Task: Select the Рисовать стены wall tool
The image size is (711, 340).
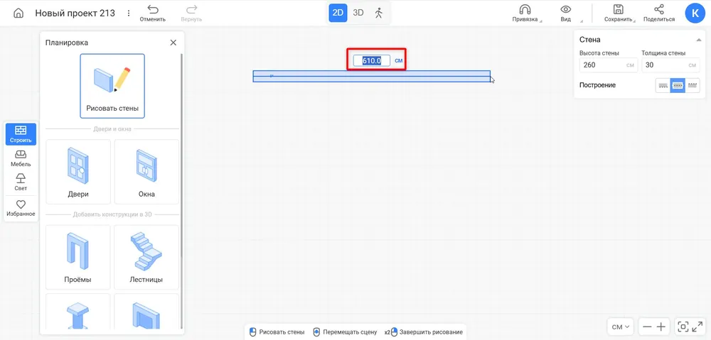Action: point(112,86)
